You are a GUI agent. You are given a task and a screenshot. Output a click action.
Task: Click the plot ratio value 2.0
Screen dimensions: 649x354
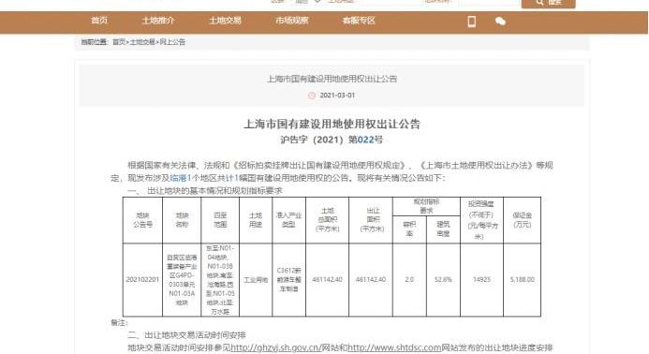pos(409,279)
